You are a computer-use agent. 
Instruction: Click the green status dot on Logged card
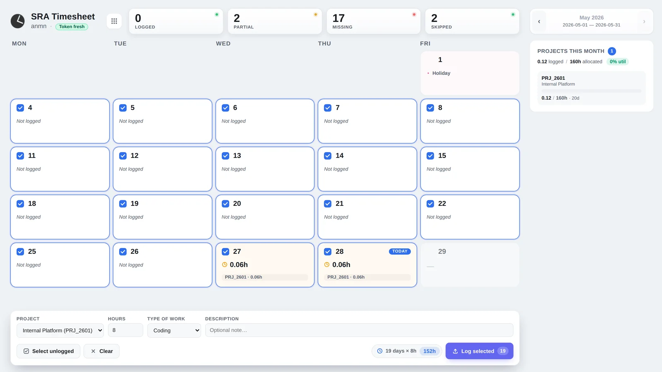click(x=216, y=14)
